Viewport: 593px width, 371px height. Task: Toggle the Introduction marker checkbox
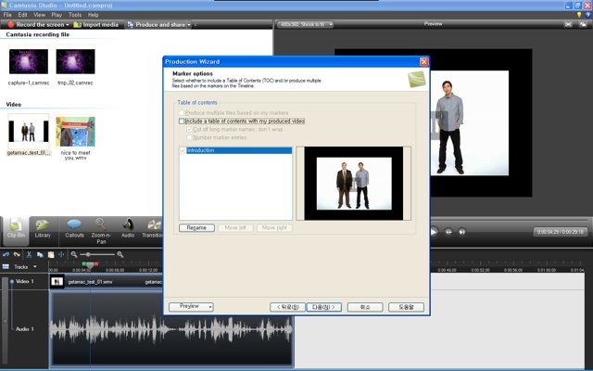183,150
